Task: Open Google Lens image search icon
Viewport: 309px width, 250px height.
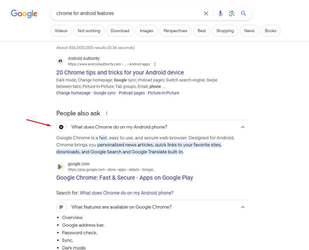Action: pos(232,13)
